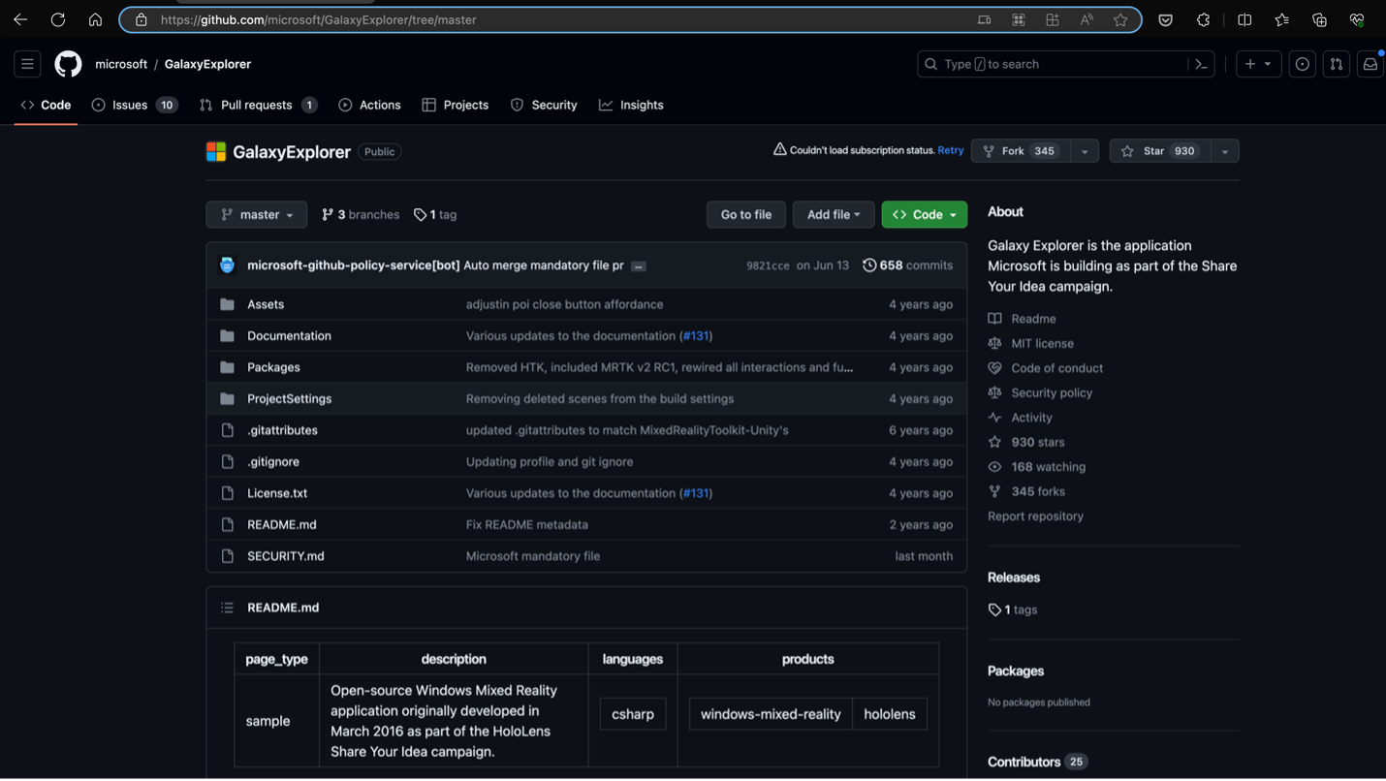Expand the Star lists dropdown arrow
1386x781 pixels.
tap(1225, 151)
